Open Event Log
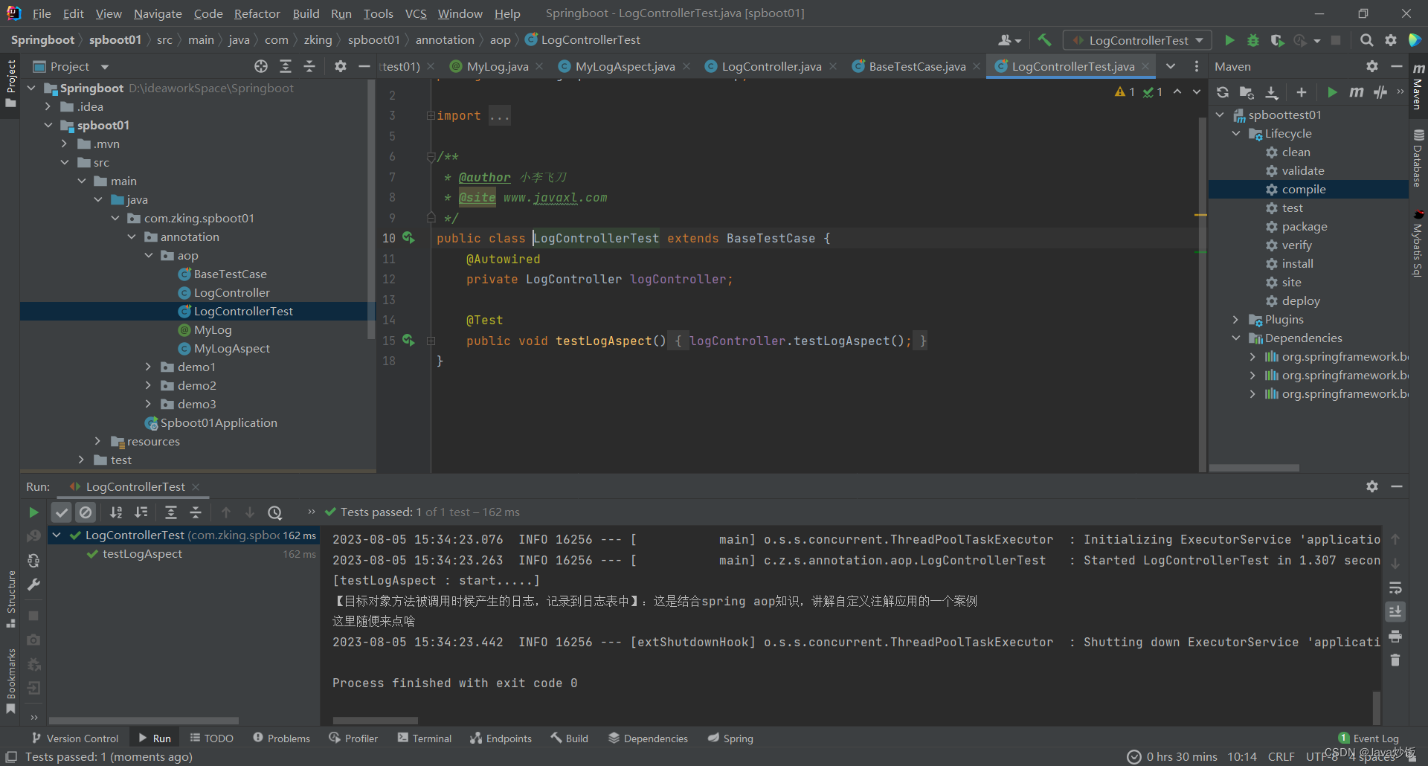 tap(1368, 738)
